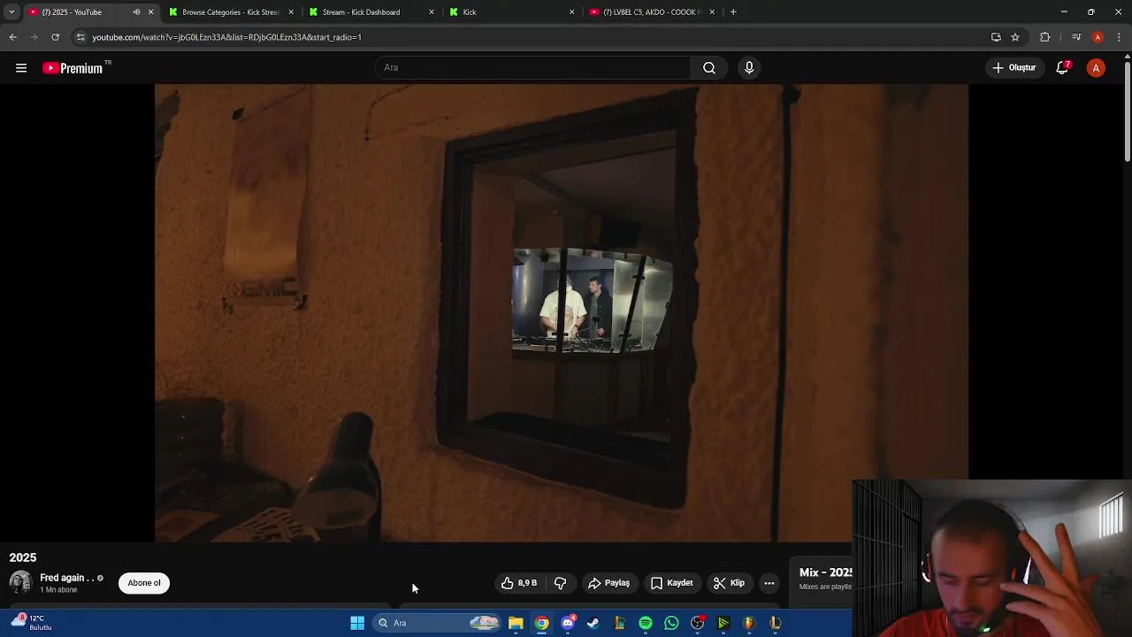Open a new browser tab
Screen dimensions: 1132x637
[x=733, y=12]
